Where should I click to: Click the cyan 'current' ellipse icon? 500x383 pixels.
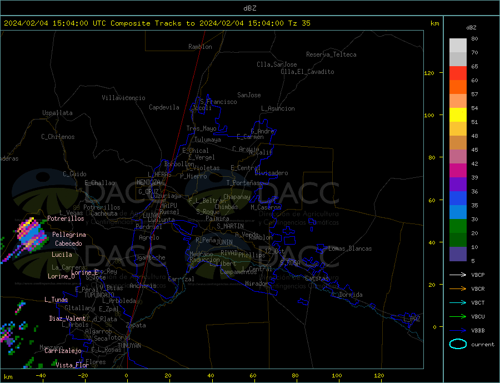458,344
